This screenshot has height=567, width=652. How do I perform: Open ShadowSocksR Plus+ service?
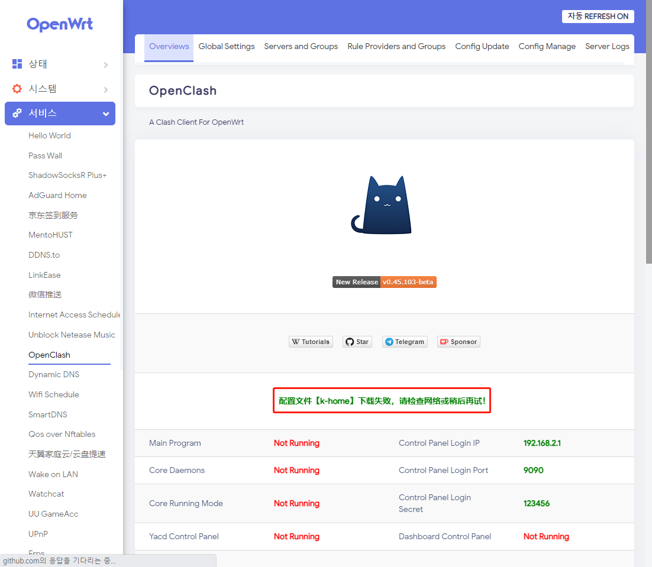click(67, 175)
